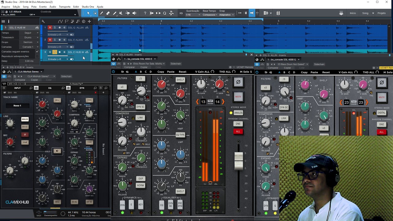Open the IQ quantize panel button

pos(181,13)
